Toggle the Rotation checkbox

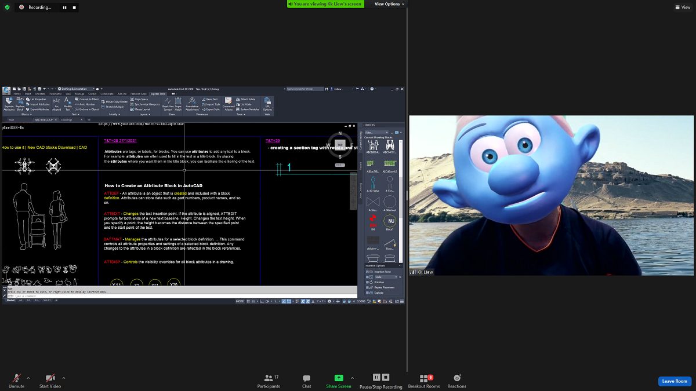click(368, 282)
